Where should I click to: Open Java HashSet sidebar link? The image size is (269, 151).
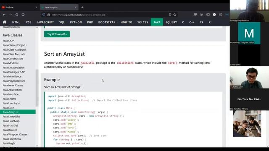tap(10, 125)
